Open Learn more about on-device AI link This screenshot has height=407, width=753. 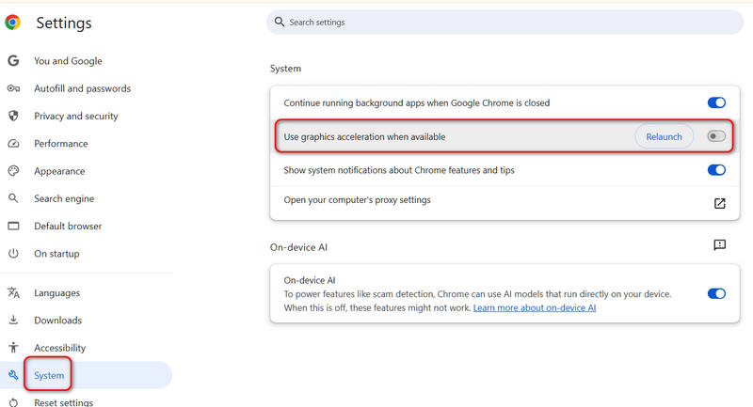(x=535, y=307)
